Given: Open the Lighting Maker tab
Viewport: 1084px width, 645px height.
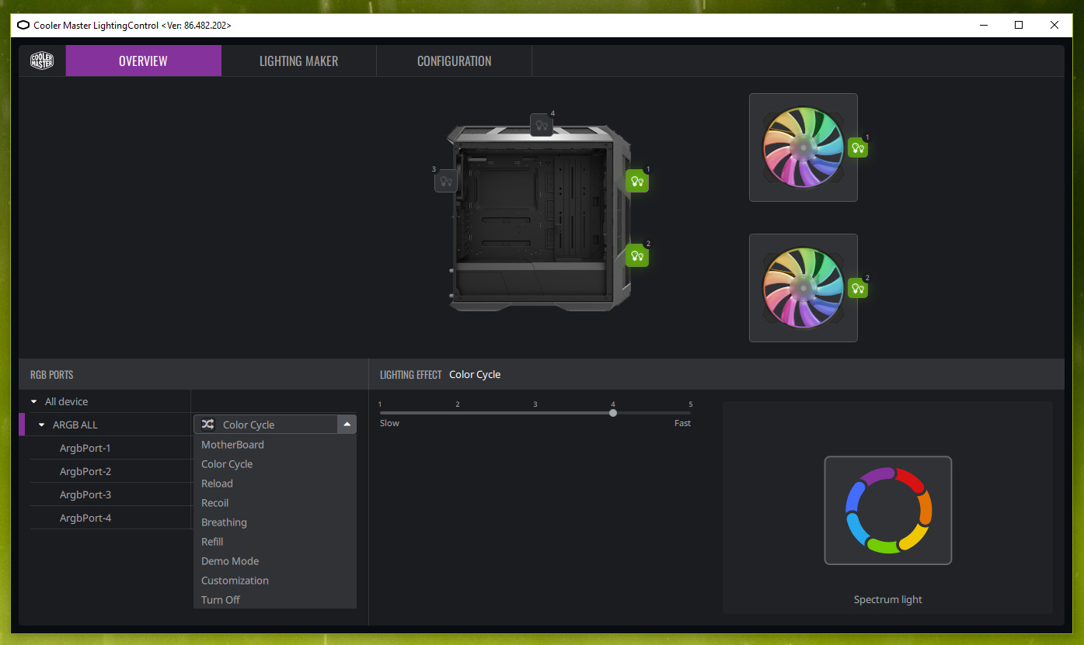Looking at the screenshot, I should tap(298, 61).
